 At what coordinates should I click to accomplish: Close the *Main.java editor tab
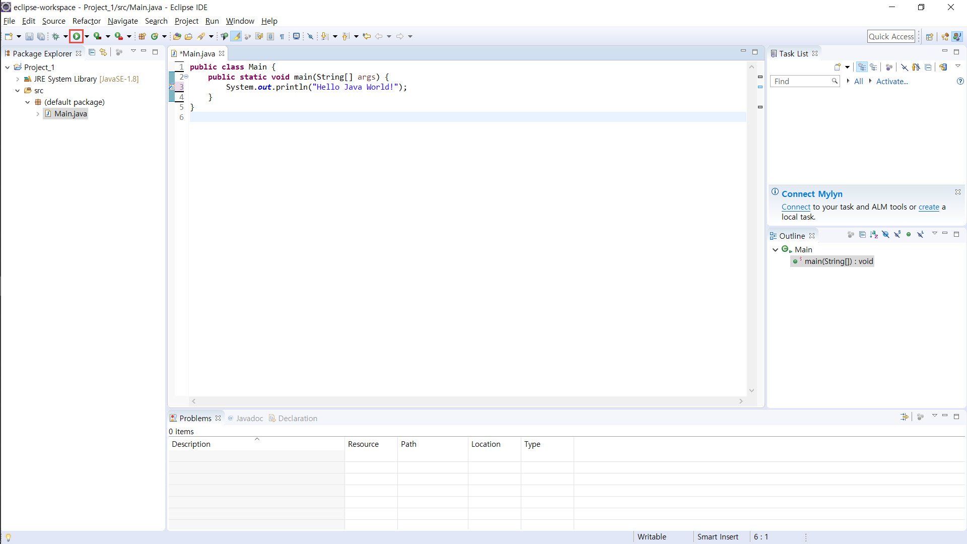(222, 53)
